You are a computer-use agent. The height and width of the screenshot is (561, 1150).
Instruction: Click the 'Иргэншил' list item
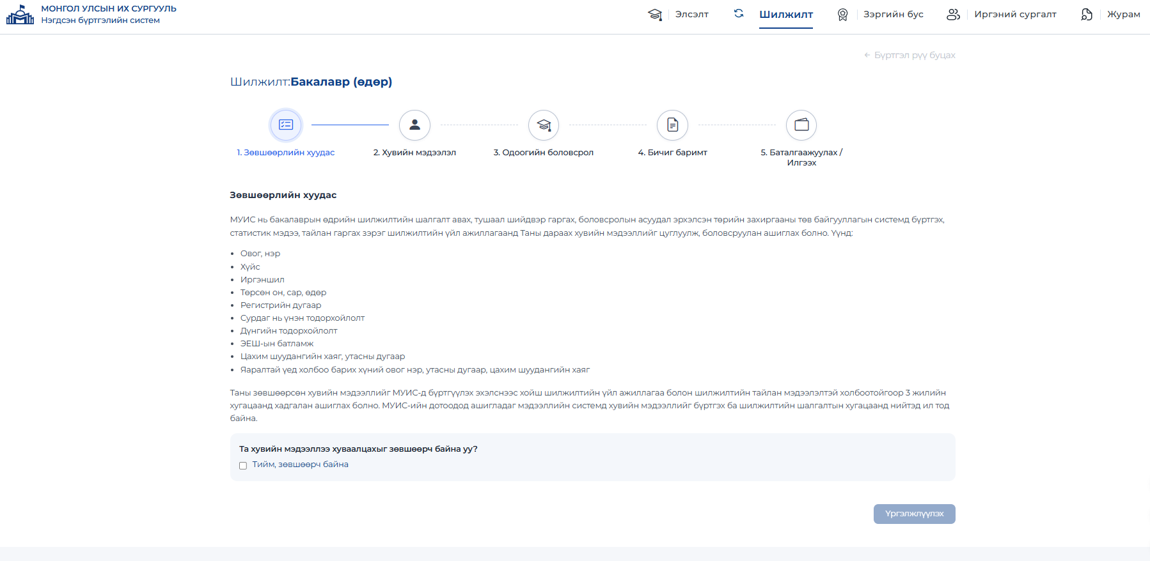pyautogui.click(x=262, y=280)
